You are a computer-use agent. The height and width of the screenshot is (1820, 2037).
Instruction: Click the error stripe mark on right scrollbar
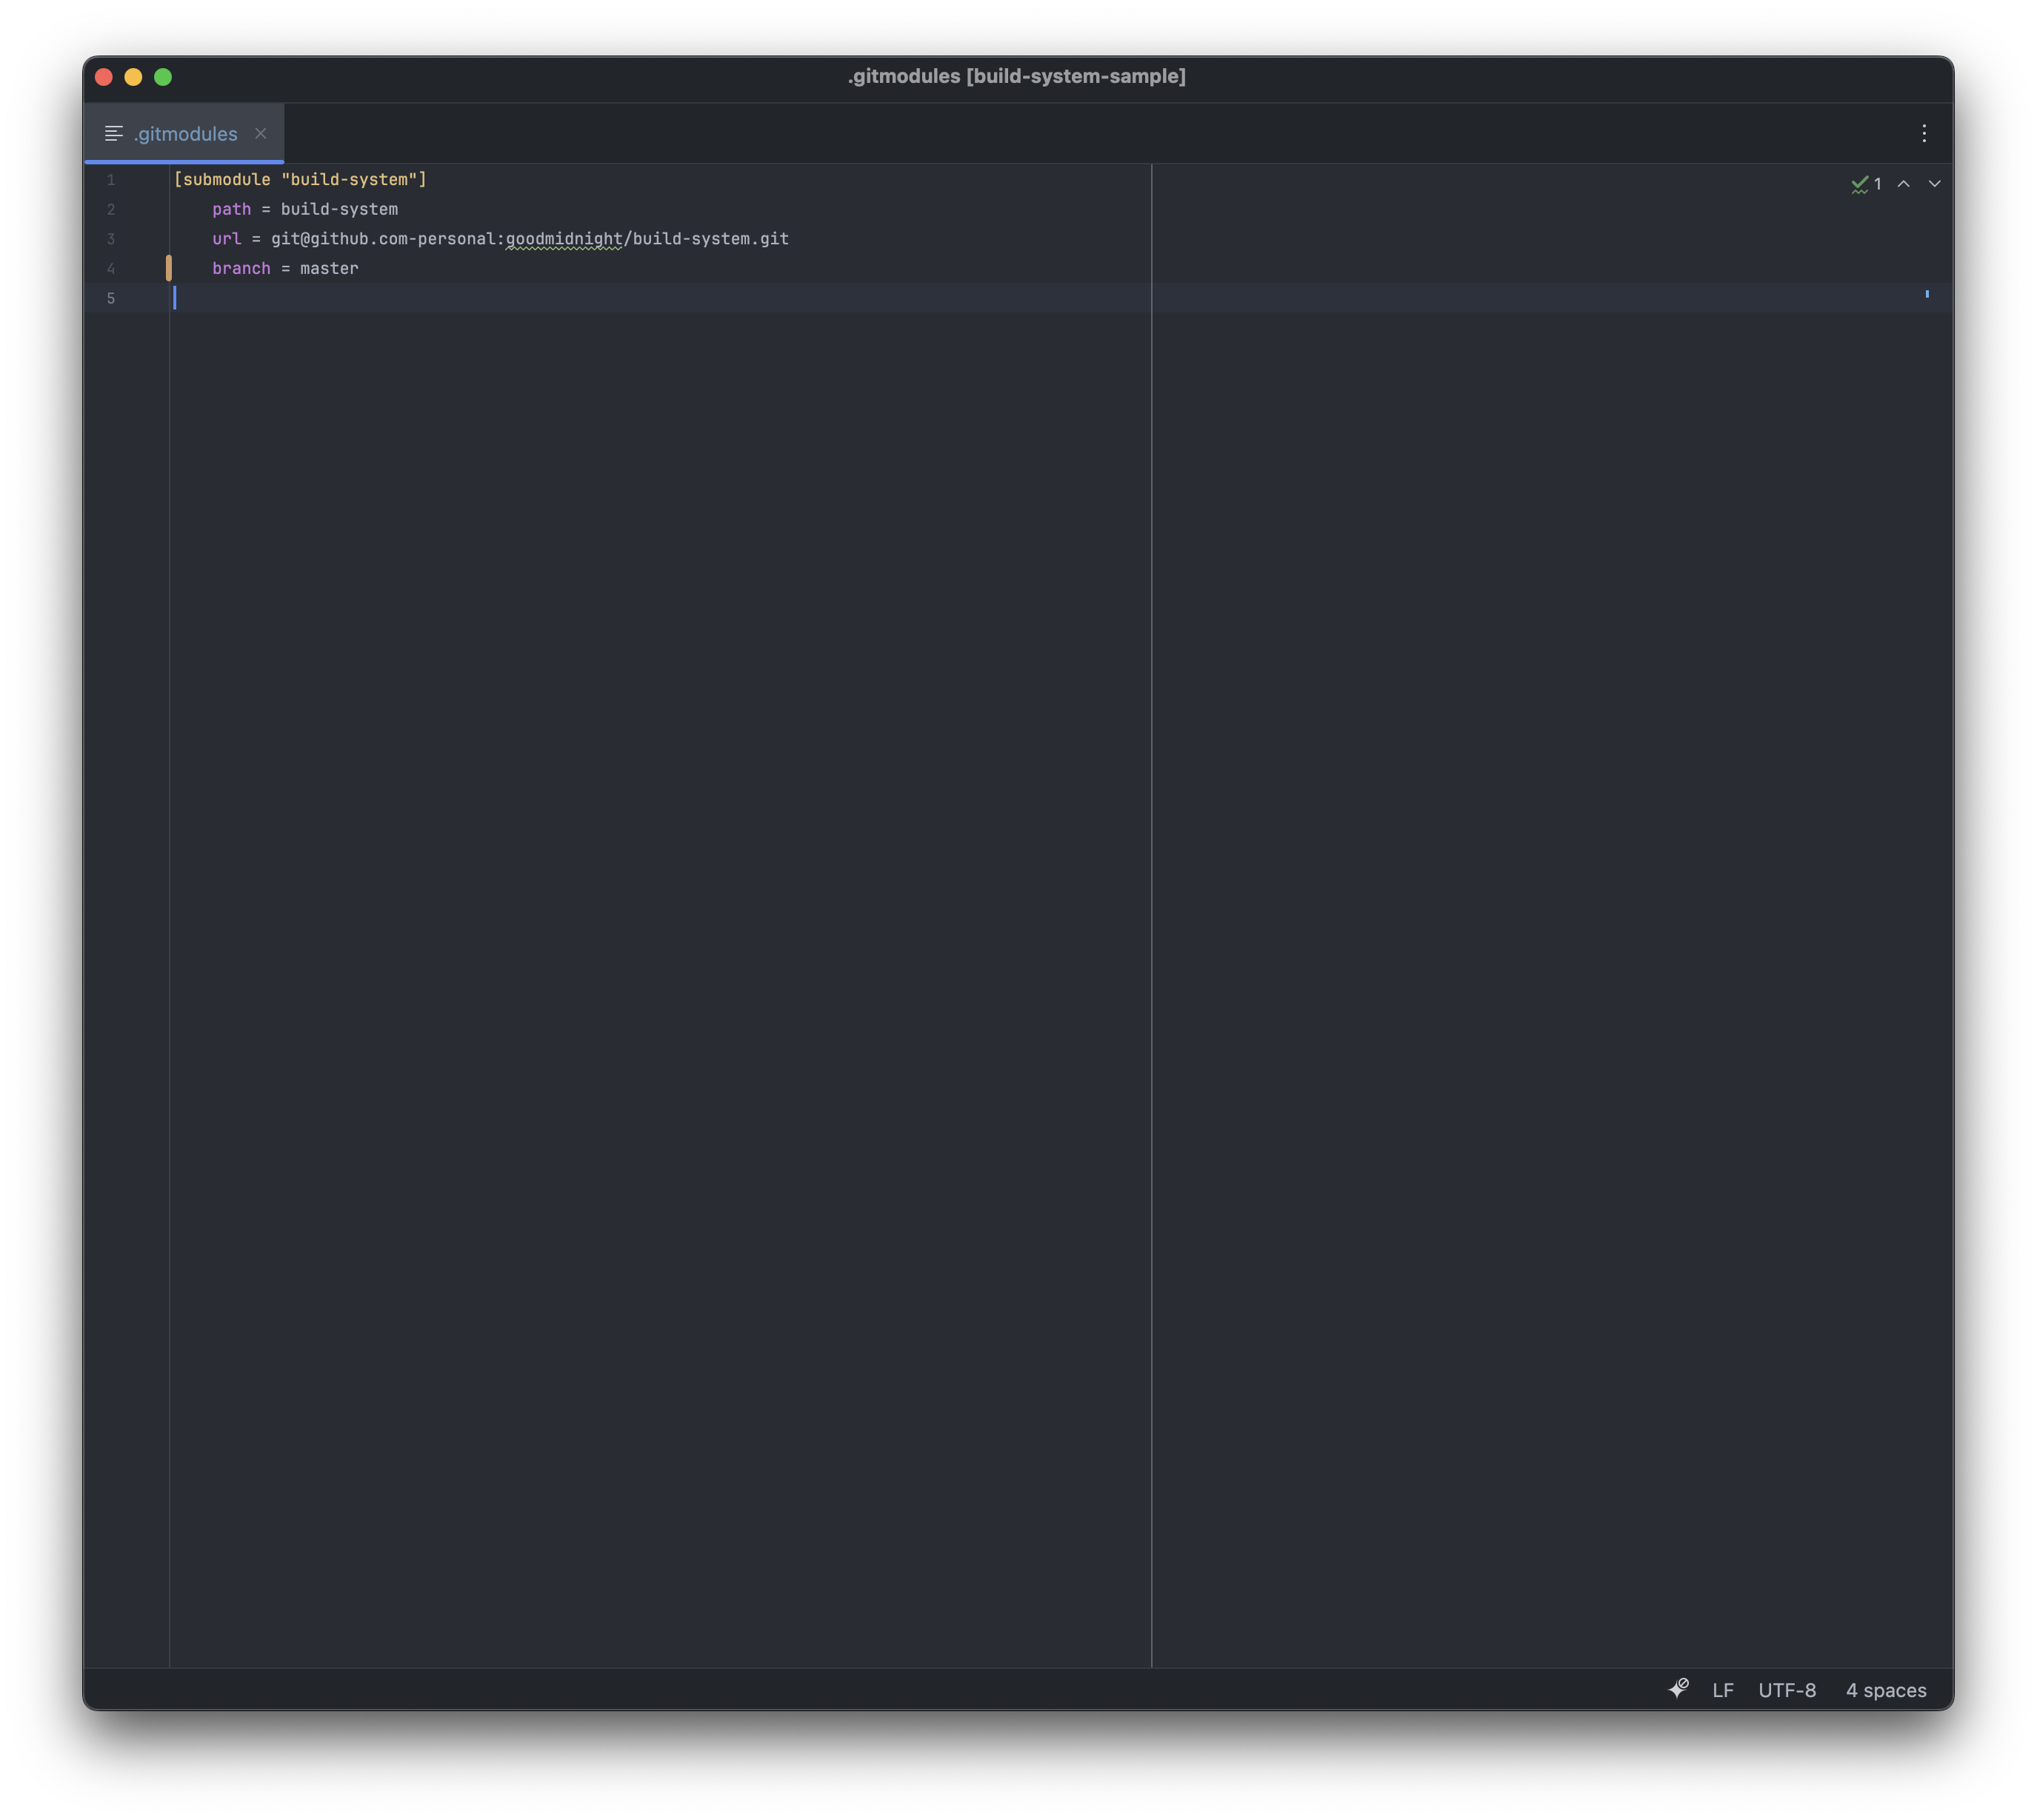point(1926,294)
